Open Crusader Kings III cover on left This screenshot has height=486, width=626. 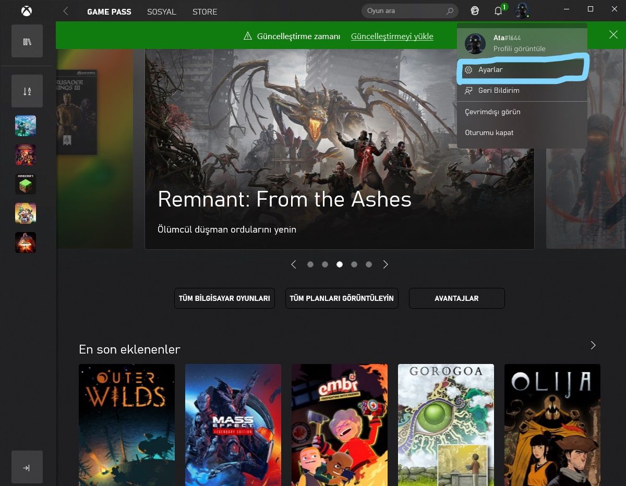77,112
